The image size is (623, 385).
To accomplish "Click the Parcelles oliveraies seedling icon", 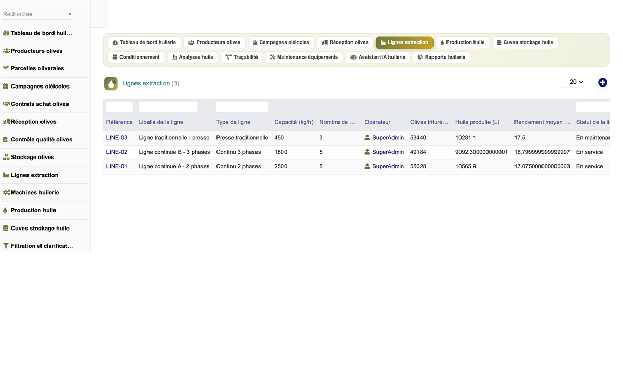I will tap(6, 68).
